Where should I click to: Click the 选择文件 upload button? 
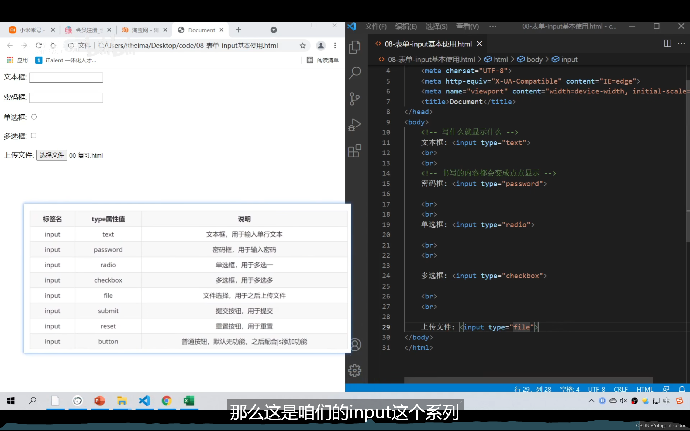[x=51, y=155]
